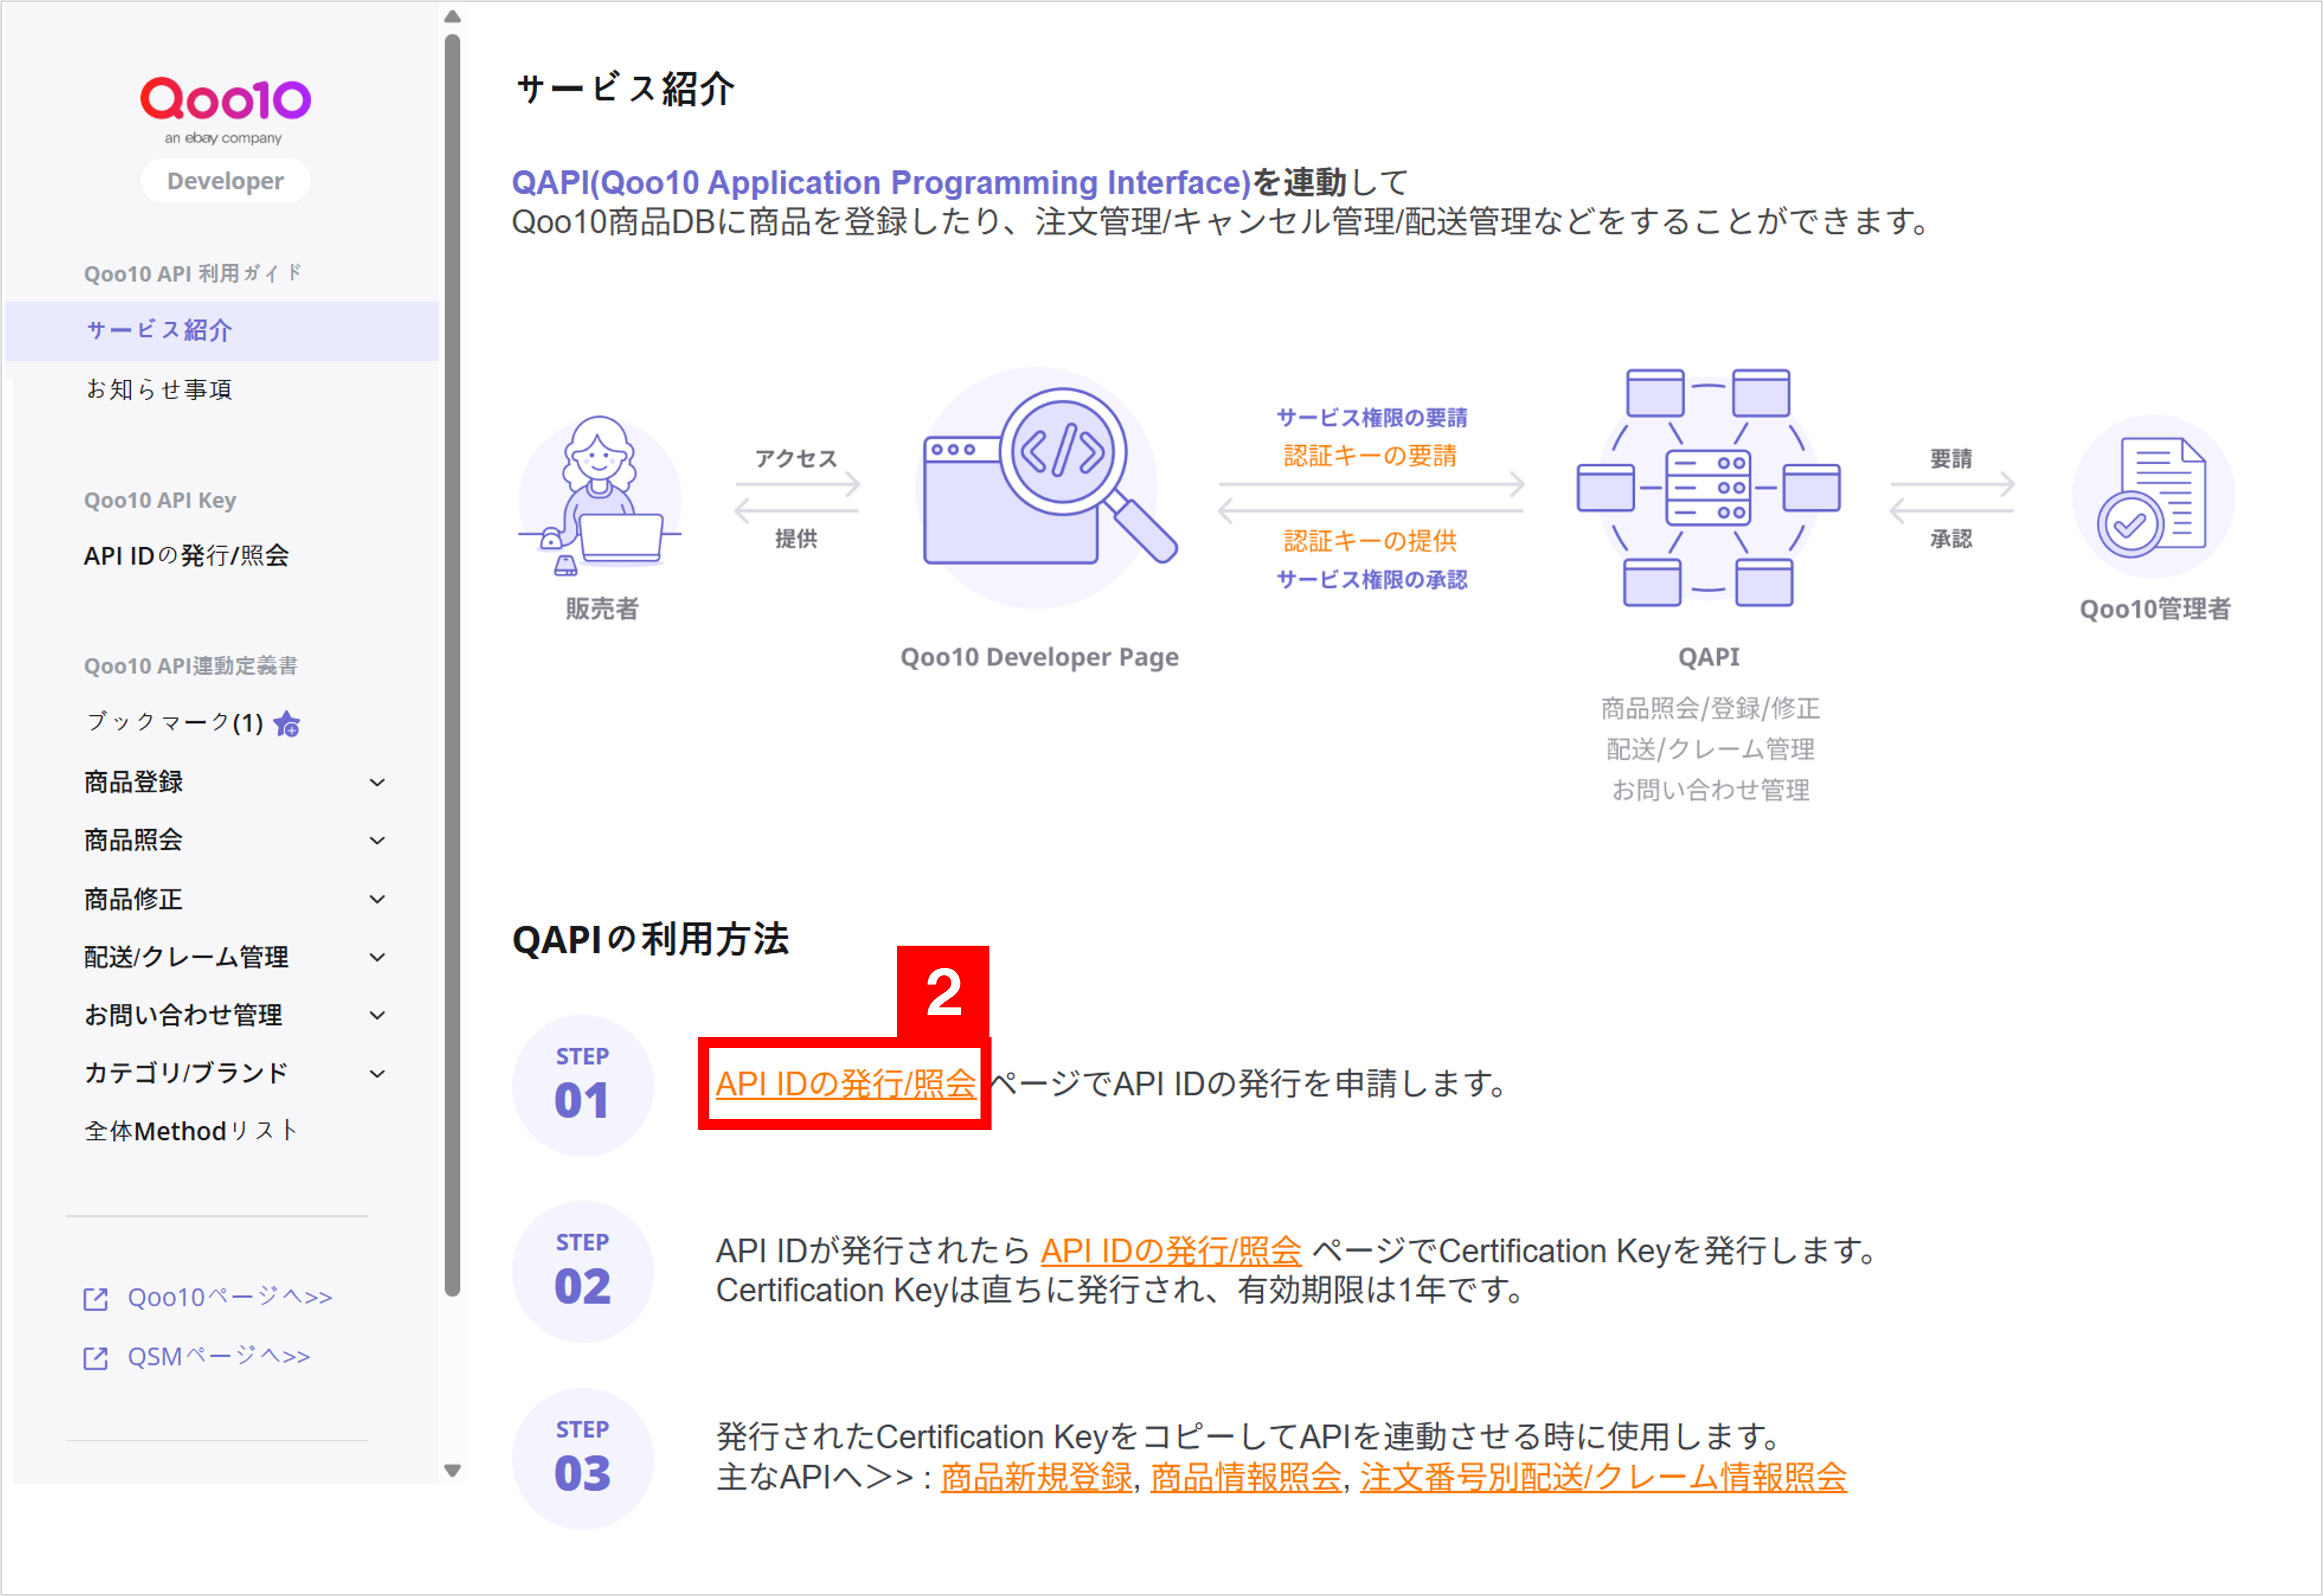
Task: Select サービス紹介 sidebar item
Action: coord(159,331)
